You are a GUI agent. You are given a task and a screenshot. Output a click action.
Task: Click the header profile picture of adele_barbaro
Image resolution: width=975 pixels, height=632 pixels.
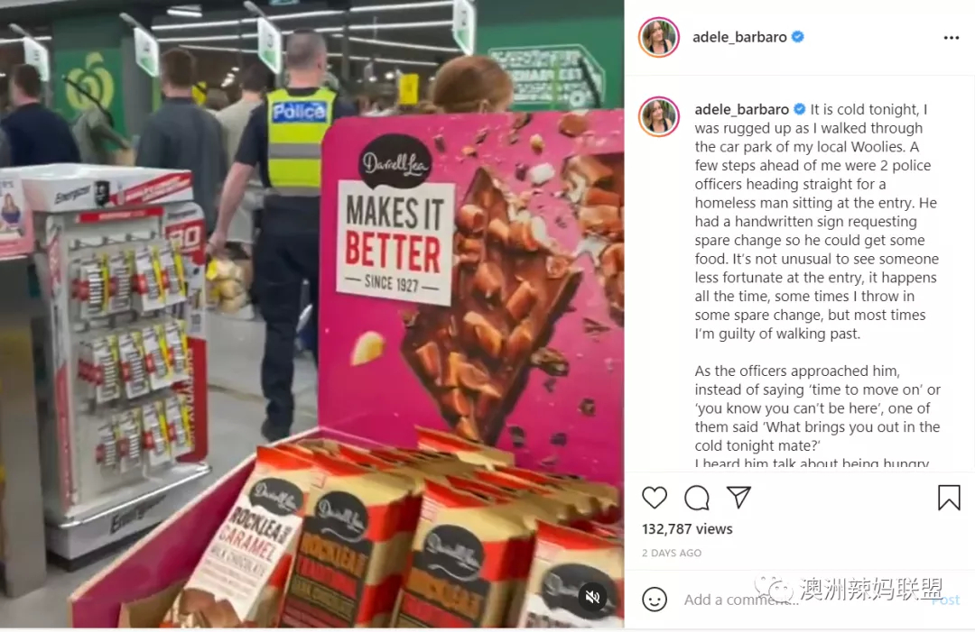pyautogui.click(x=658, y=37)
